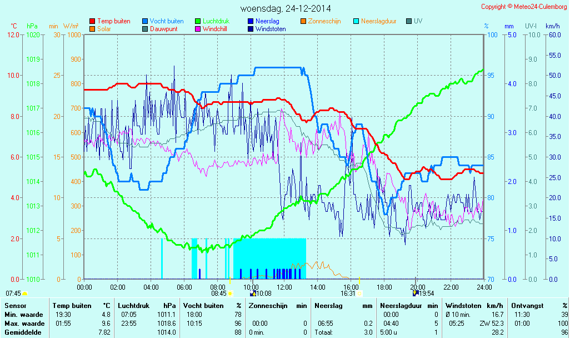The width and height of the screenshot is (570, 338).
Task: Click the hPa axis unit label
Action: [x=32, y=26]
